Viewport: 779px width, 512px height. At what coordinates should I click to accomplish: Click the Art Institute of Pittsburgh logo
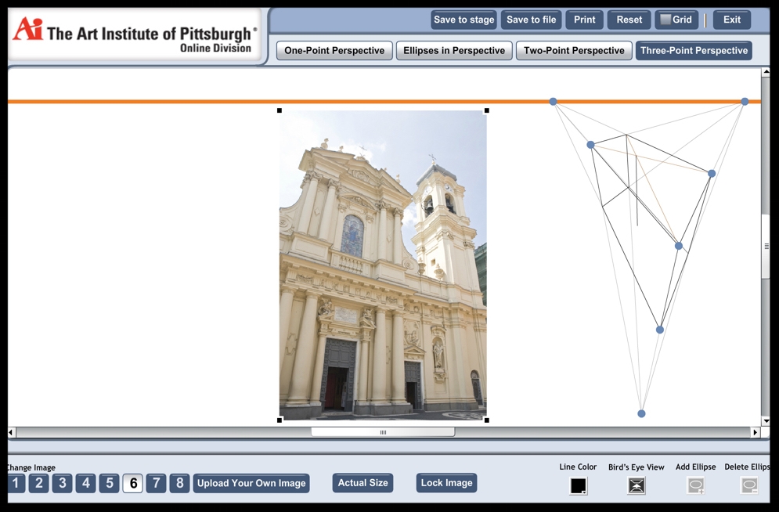point(135,36)
